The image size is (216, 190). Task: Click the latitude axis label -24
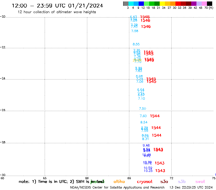click(3, 78)
